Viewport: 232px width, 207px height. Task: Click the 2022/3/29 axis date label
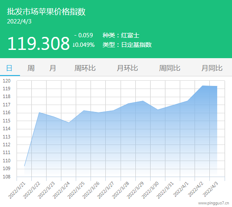[x=135, y=191]
